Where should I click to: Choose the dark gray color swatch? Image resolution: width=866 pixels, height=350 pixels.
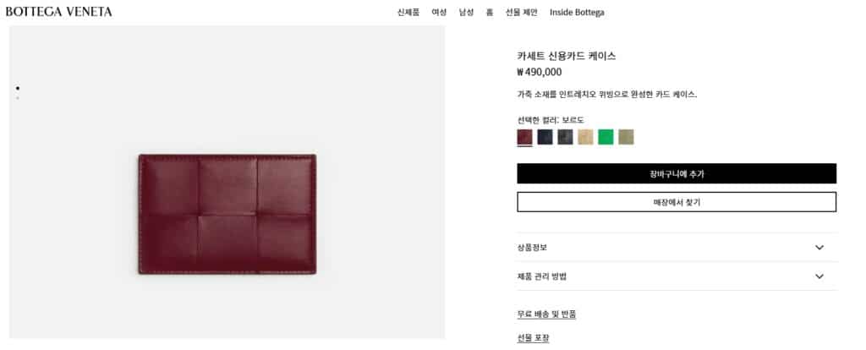point(565,137)
